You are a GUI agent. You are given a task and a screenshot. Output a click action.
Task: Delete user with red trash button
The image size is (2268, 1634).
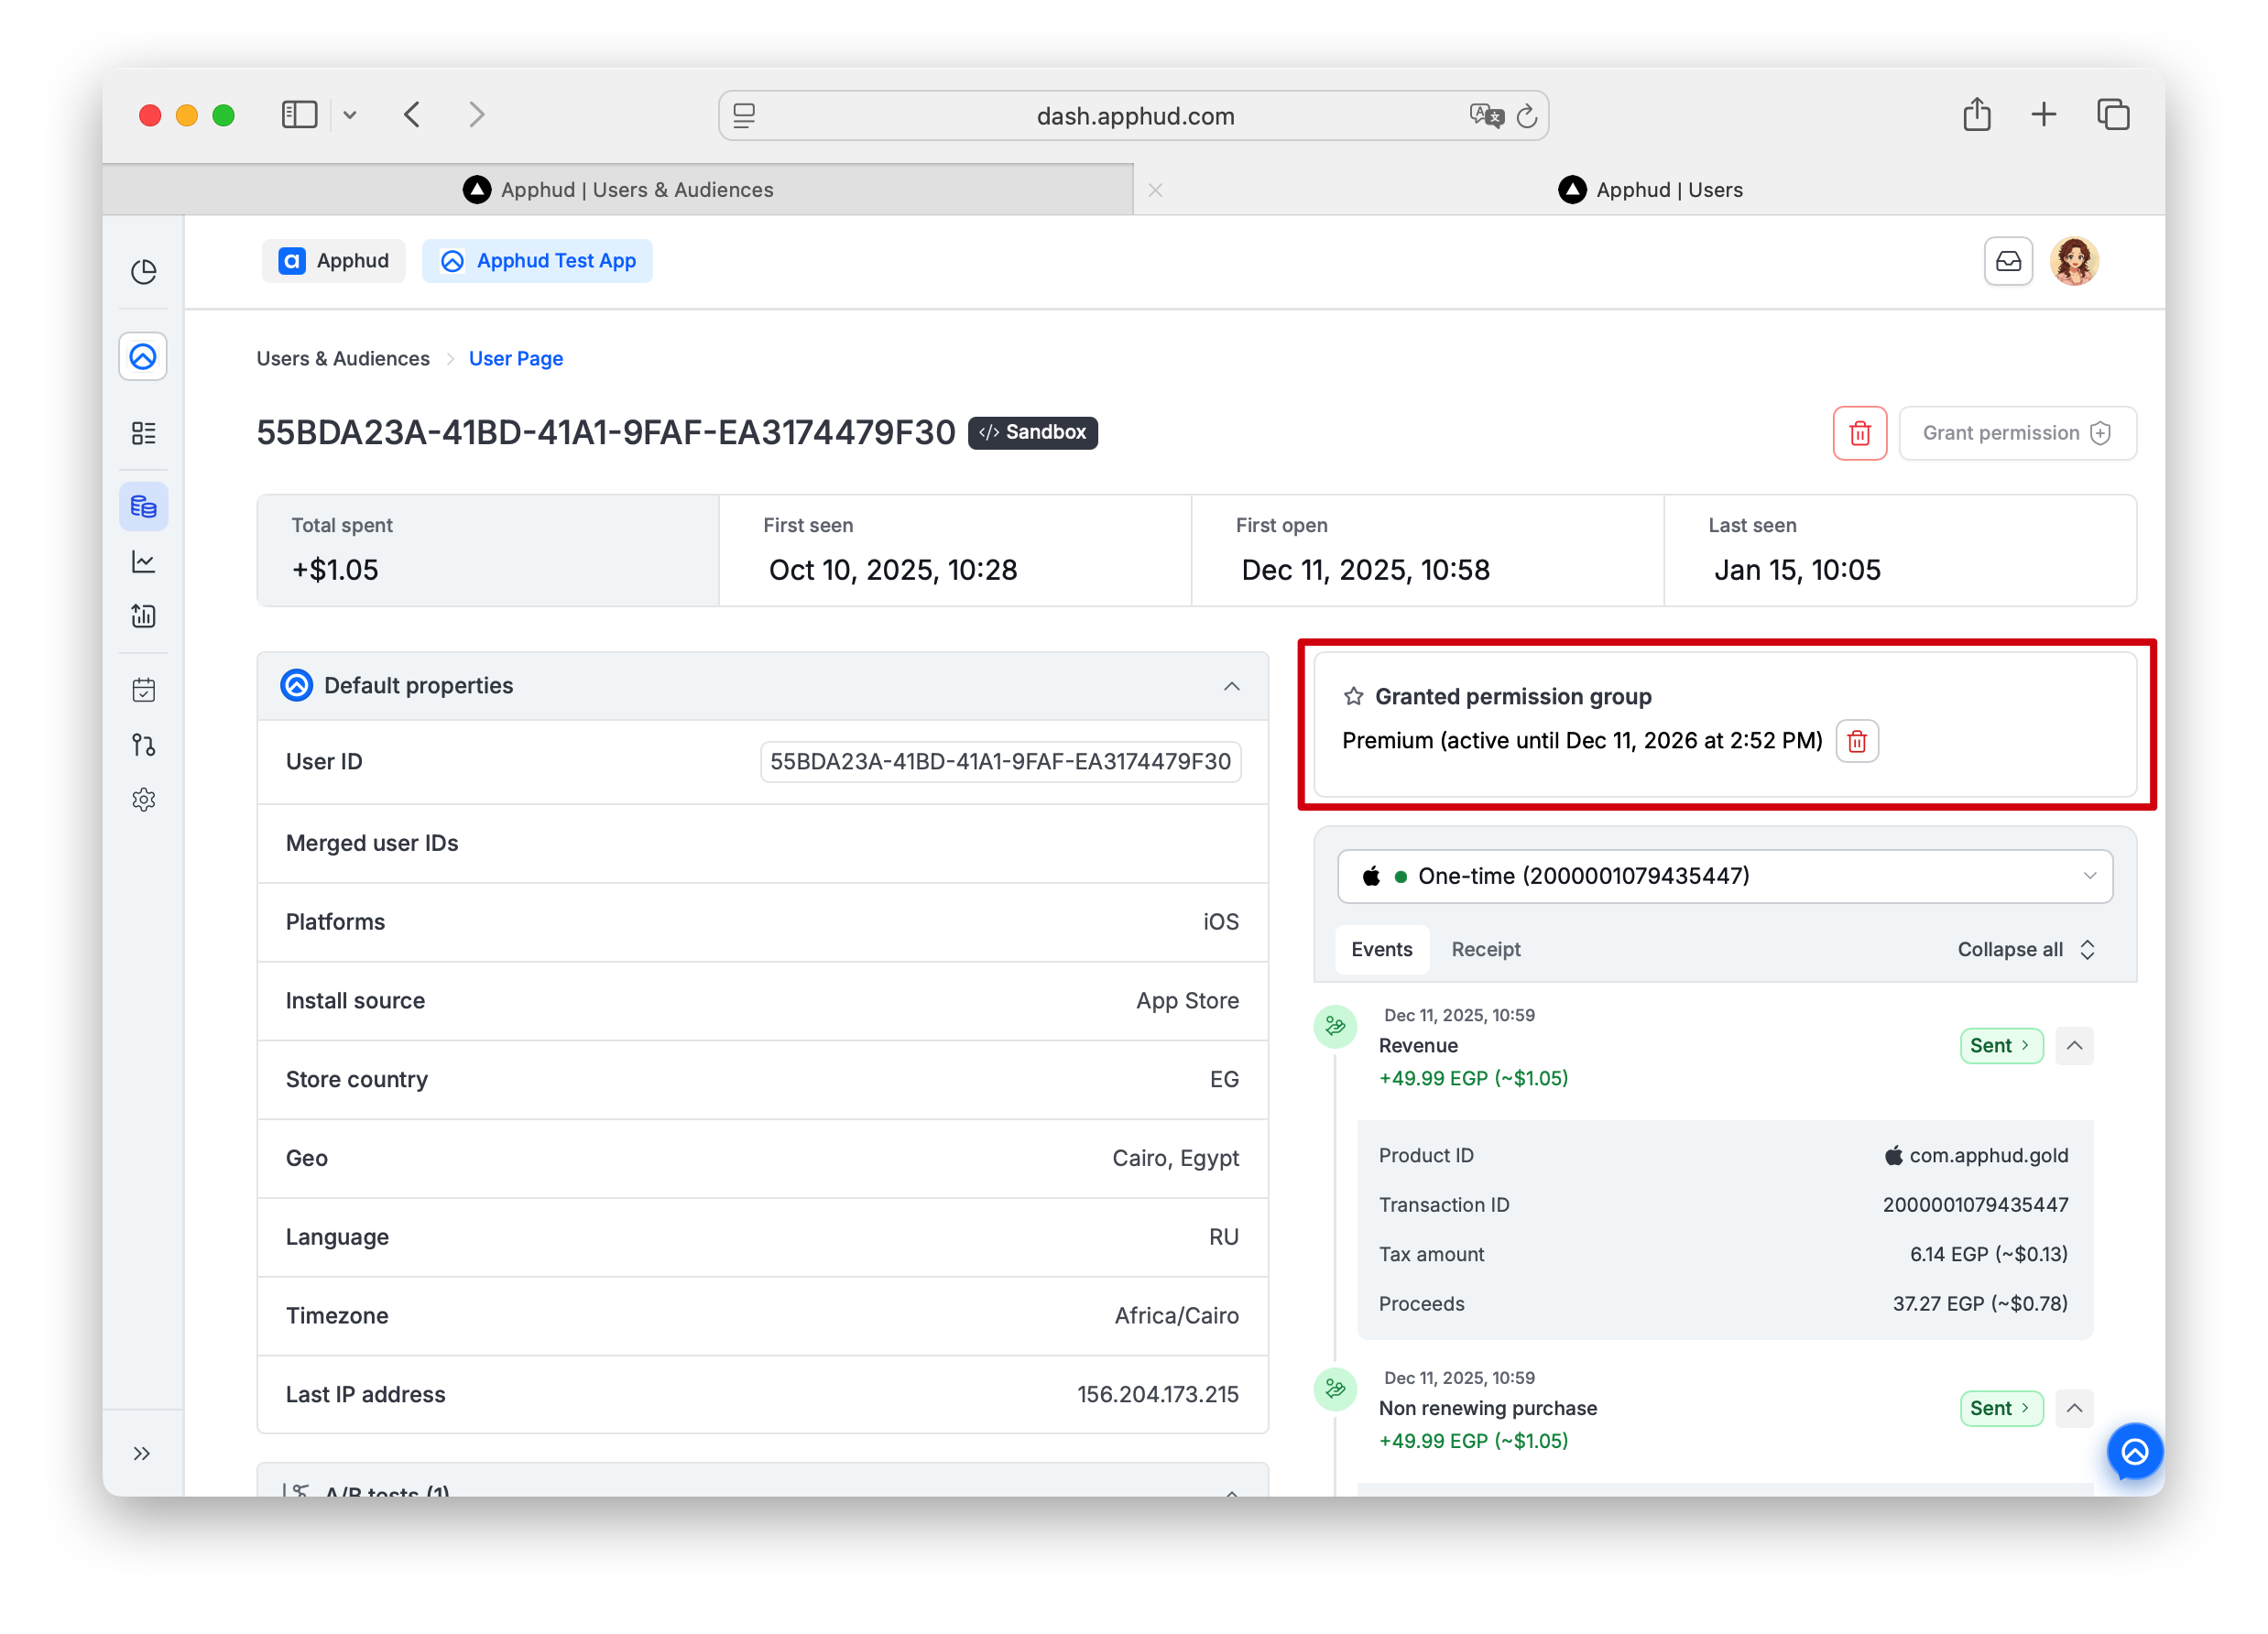coord(1859,433)
